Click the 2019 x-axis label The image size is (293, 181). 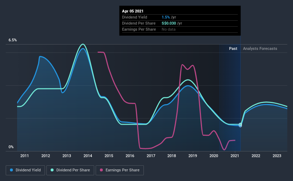tap(193, 156)
